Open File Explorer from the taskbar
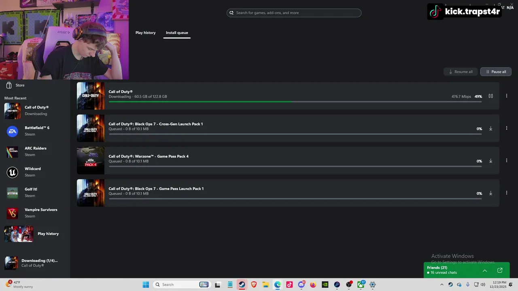The image size is (518, 291). tap(265, 285)
